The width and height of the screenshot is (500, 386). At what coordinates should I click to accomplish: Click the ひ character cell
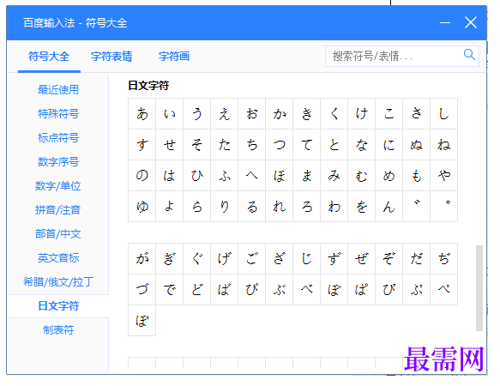click(196, 176)
